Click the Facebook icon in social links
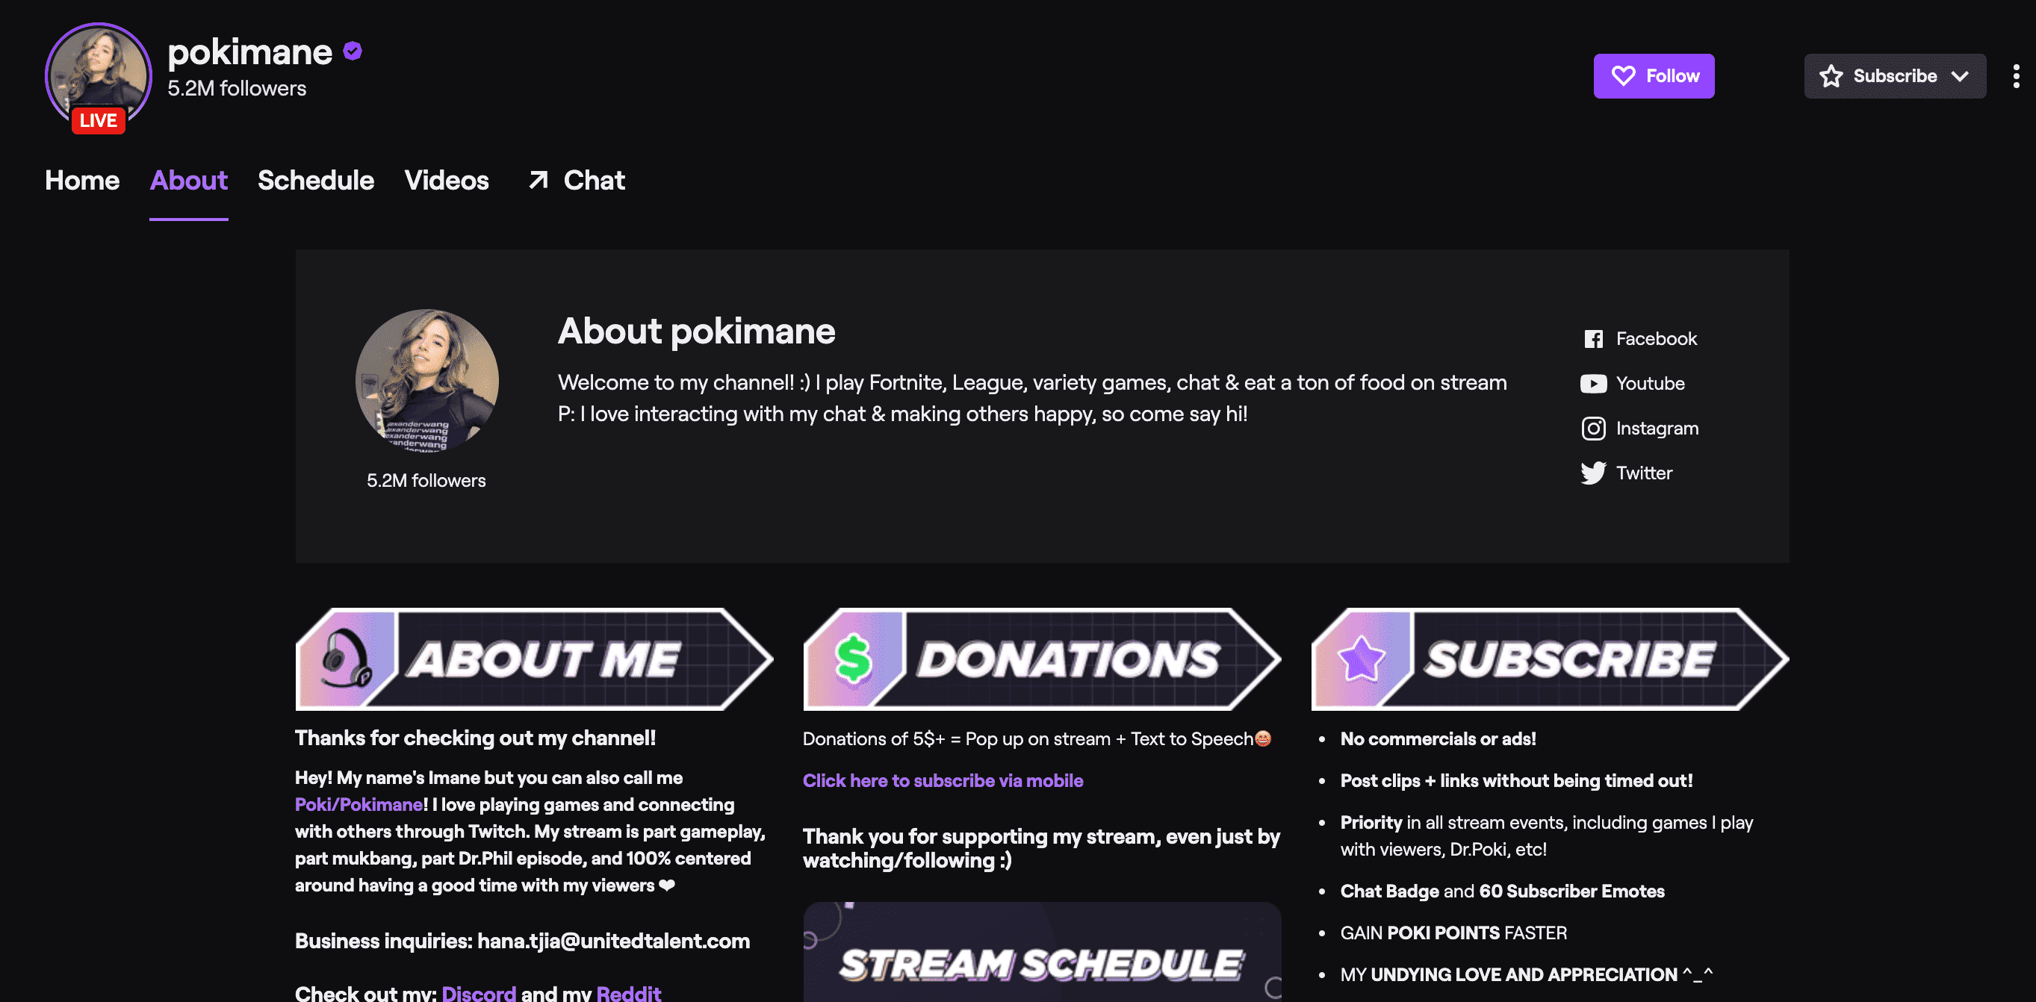The image size is (2036, 1002). pyautogui.click(x=1592, y=339)
